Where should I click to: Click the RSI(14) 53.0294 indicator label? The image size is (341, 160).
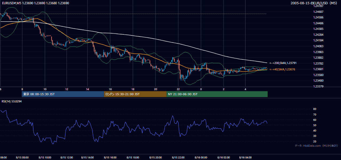[12, 101]
